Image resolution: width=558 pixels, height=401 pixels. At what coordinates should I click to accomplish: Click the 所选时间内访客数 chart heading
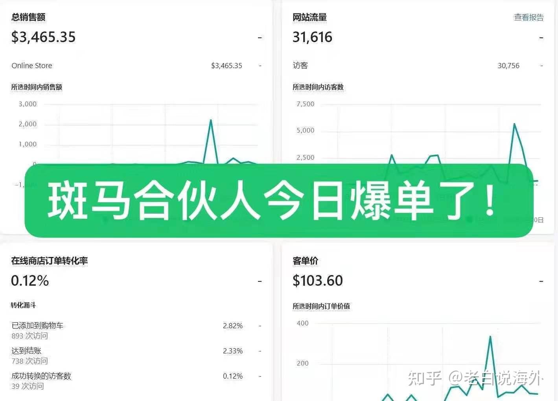(318, 87)
